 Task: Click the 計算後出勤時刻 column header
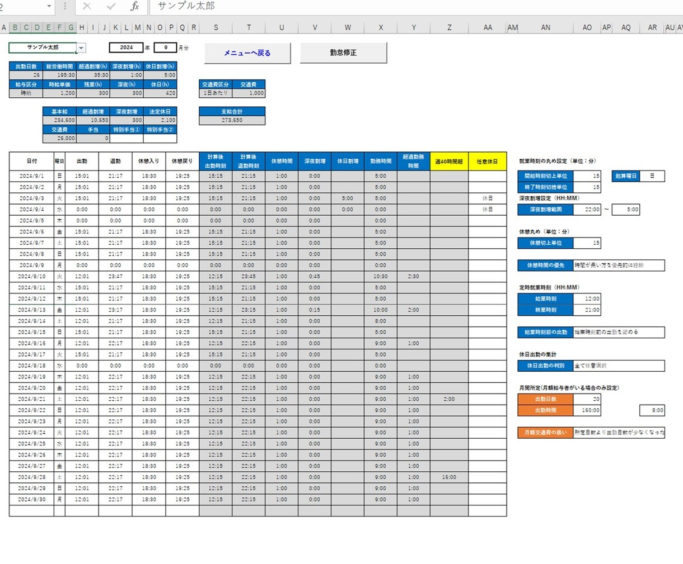(x=216, y=162)
